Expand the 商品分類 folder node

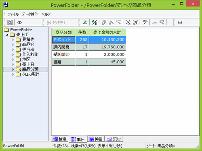(13, 70)
